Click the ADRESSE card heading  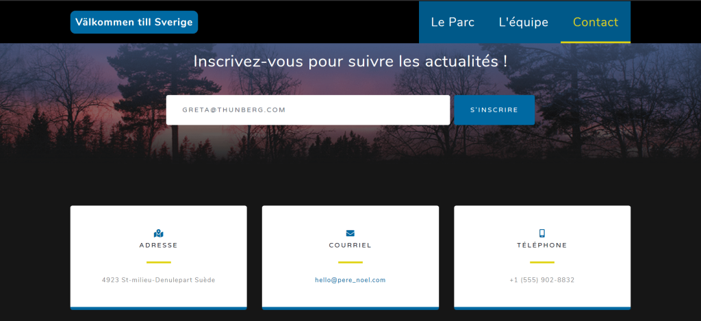coord(158,246)
